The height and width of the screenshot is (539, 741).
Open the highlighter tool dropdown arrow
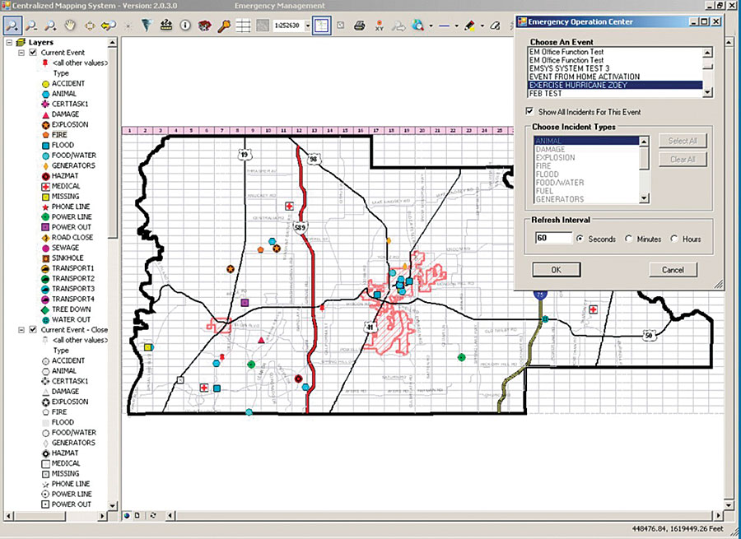click(482, 26)
